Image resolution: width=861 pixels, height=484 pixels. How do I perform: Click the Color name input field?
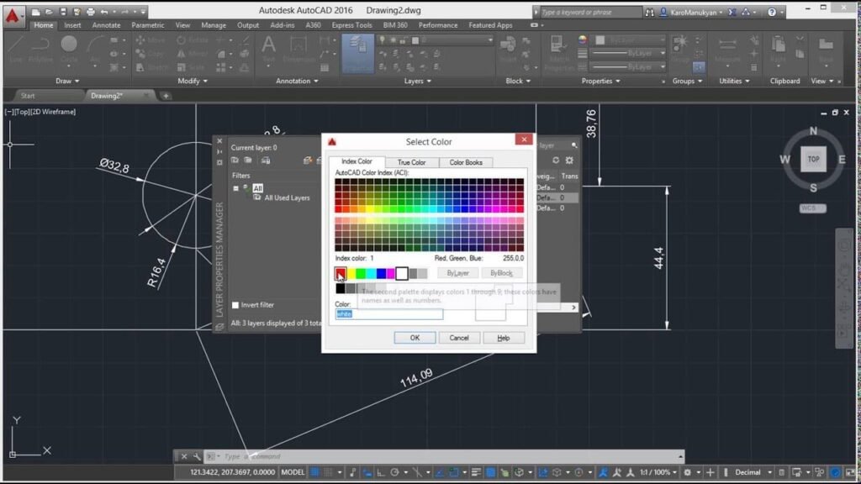point(388,314)
